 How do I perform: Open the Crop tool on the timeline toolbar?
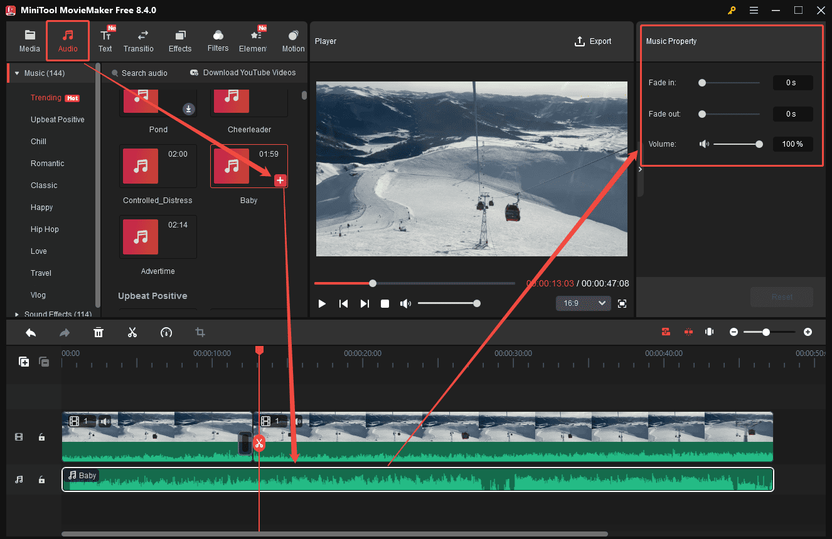pyautogui.click(x=200, y=332)
